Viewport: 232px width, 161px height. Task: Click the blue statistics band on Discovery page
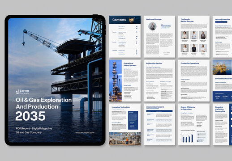pos(222,96)
